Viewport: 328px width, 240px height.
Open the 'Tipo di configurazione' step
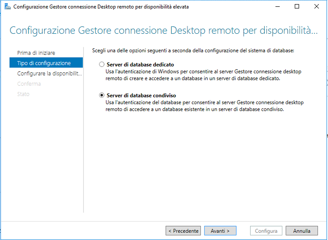point(44,63)
